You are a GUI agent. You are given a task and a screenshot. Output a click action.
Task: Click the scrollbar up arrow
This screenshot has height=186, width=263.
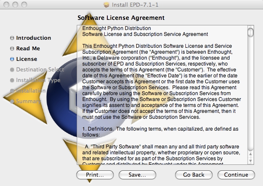pyautogui.click(x=250, y=154)
